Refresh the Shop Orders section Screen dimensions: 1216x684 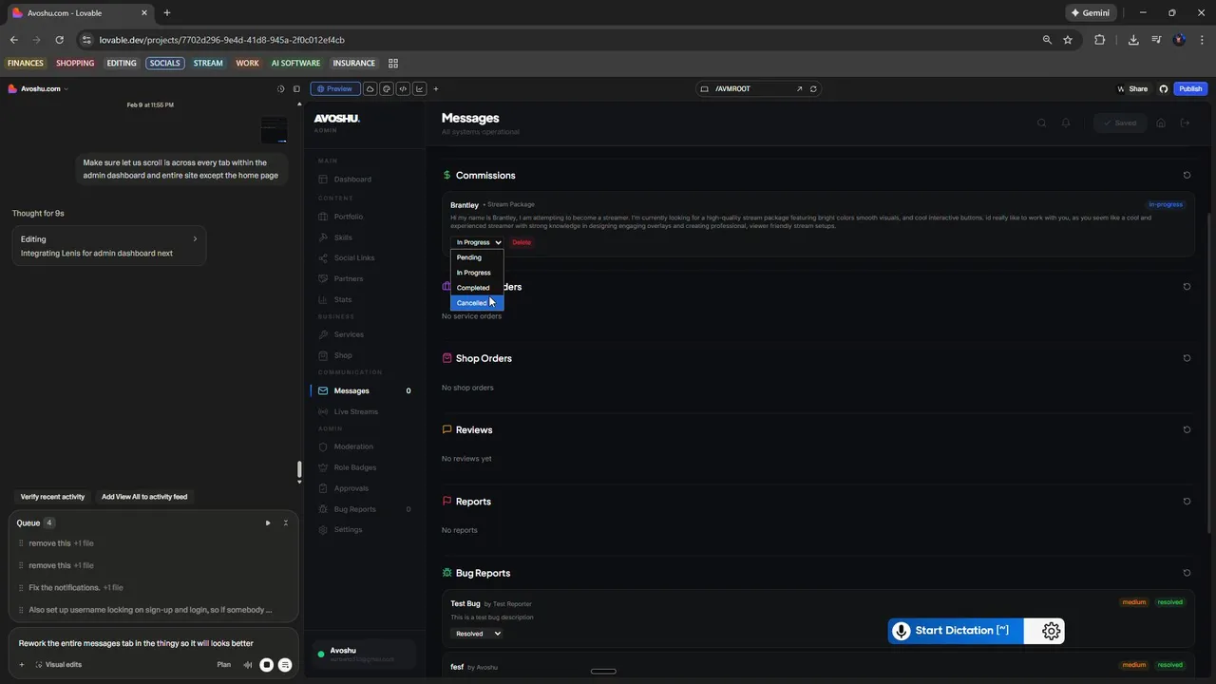[x=1187, y=358]
